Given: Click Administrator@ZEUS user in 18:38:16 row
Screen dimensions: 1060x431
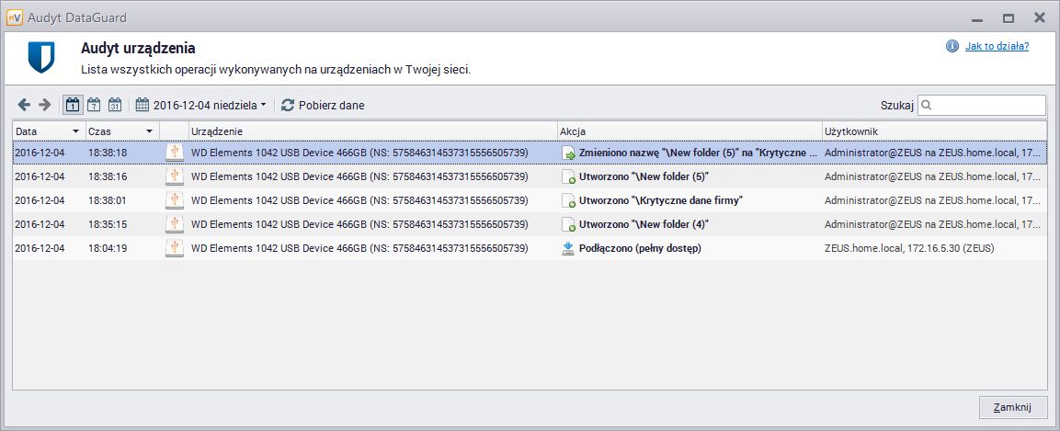Looking at the screenshot, I should point(933,177).
